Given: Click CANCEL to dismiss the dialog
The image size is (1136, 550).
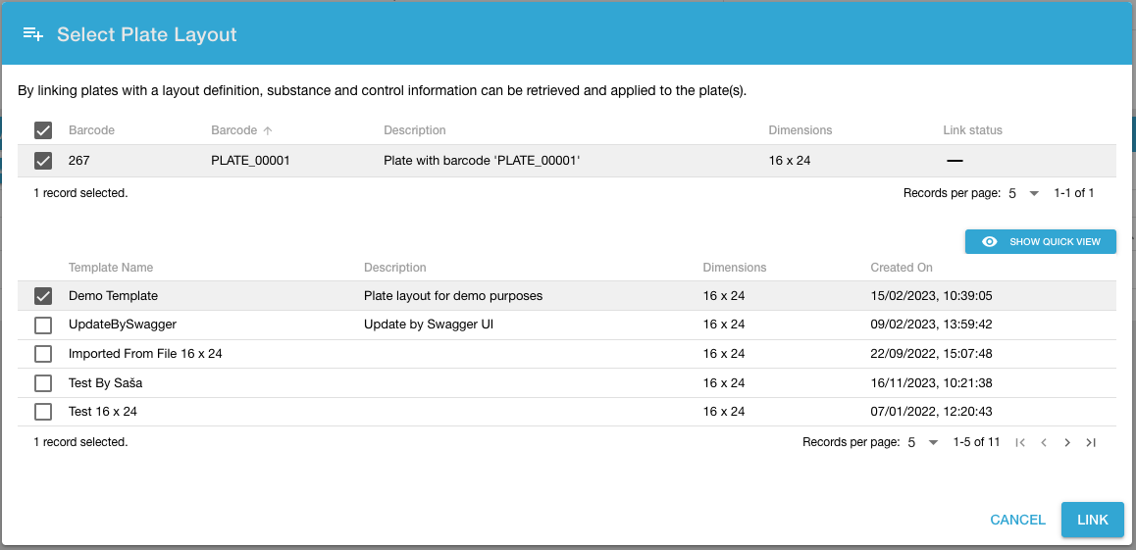Looking at the screenshot, I should (1017, 520).
